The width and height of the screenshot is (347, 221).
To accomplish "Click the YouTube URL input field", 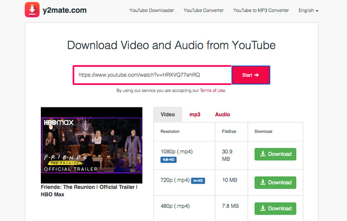I will click(152, 75).
